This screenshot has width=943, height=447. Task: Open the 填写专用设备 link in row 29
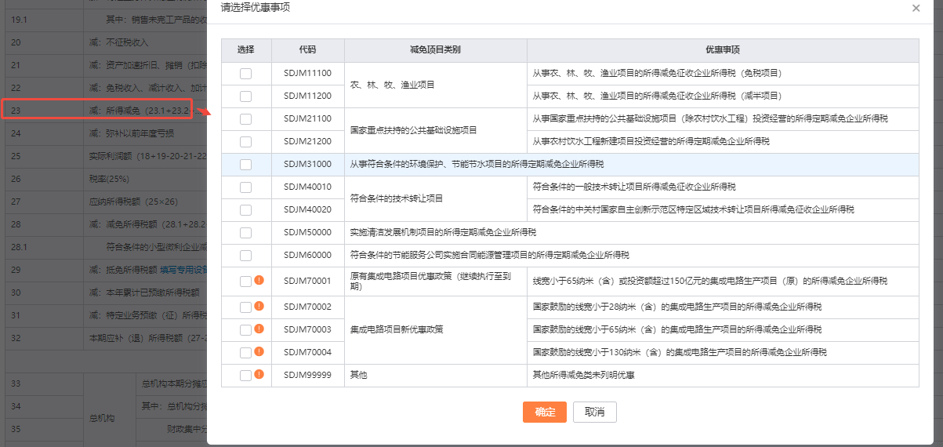coord(183,270)
